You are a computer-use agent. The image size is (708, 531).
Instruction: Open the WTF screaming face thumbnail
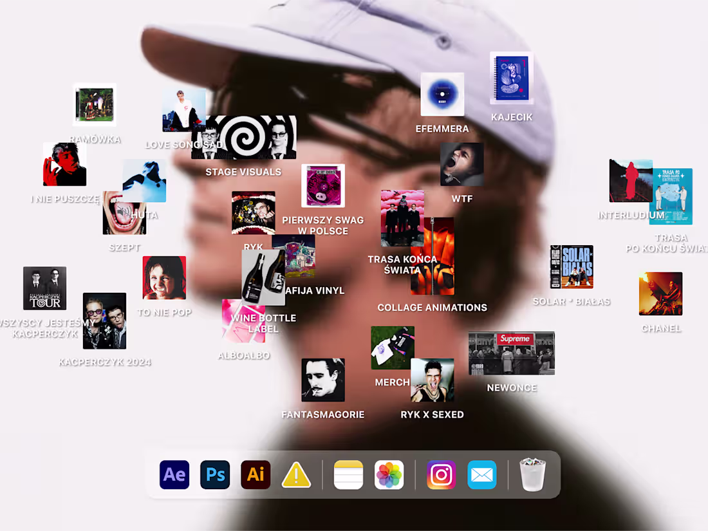(x=462, y=164)
